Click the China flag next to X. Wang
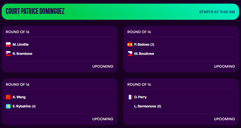The height and width of the screenshot is (128, 241). 8,97
